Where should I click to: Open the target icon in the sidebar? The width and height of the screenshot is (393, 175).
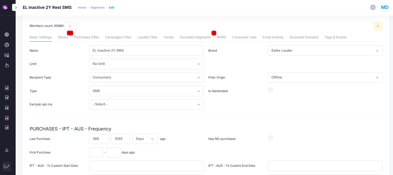[x=7, y=35]
